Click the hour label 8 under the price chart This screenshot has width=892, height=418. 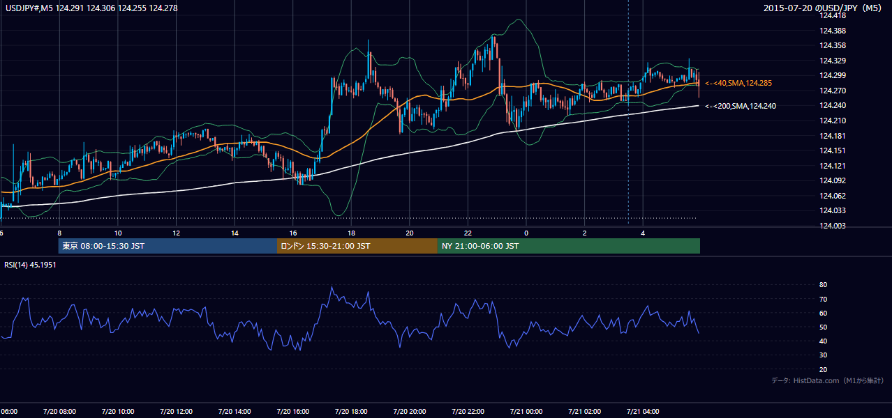tap(59, 233)
